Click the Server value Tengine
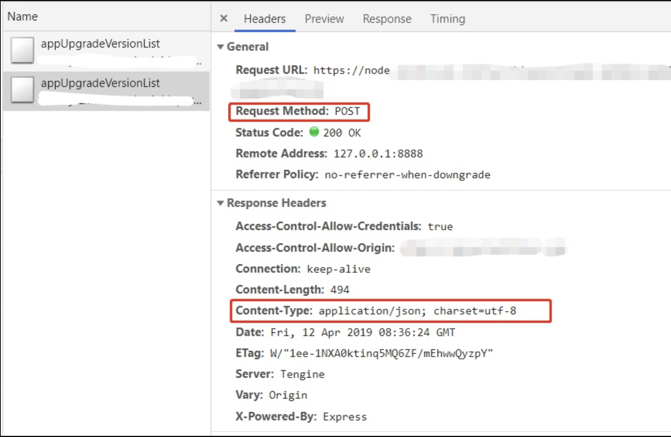671x437 pixels. tap(303, 374)
